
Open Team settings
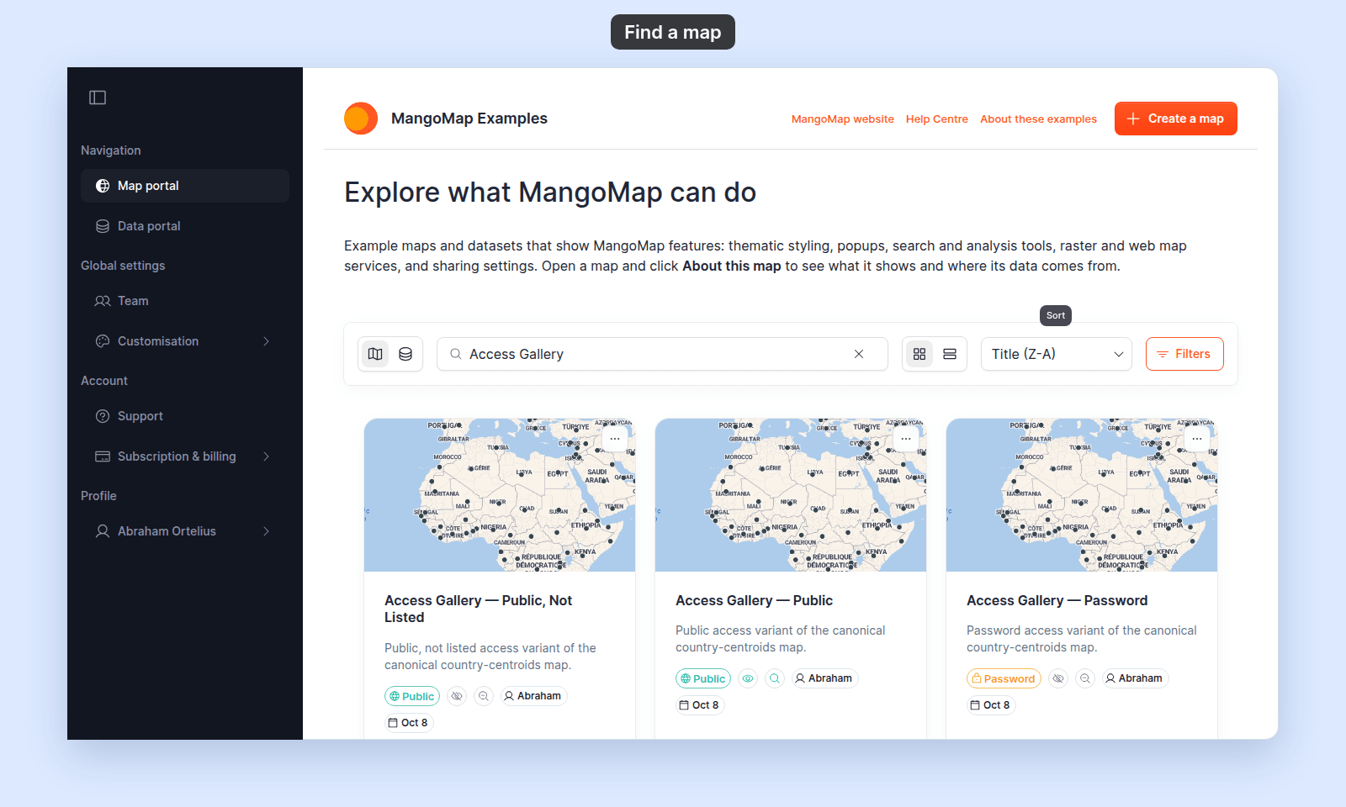(185, 301)
